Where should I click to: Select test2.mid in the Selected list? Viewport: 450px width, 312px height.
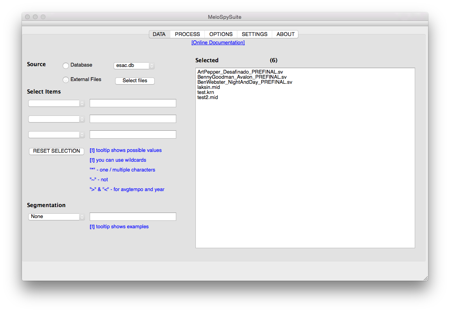point(208,97)
